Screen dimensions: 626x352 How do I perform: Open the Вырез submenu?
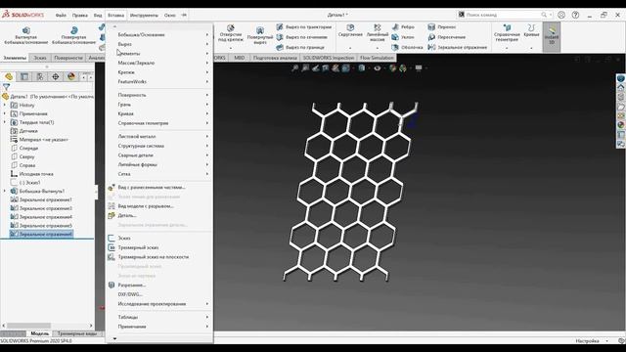159,44
